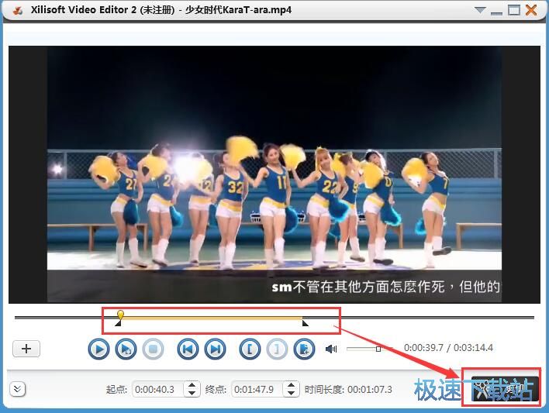This screenshot has height=413, width=549.
Task: Close the Xilisoft Video Editor window
Action: tap(531, 10)
